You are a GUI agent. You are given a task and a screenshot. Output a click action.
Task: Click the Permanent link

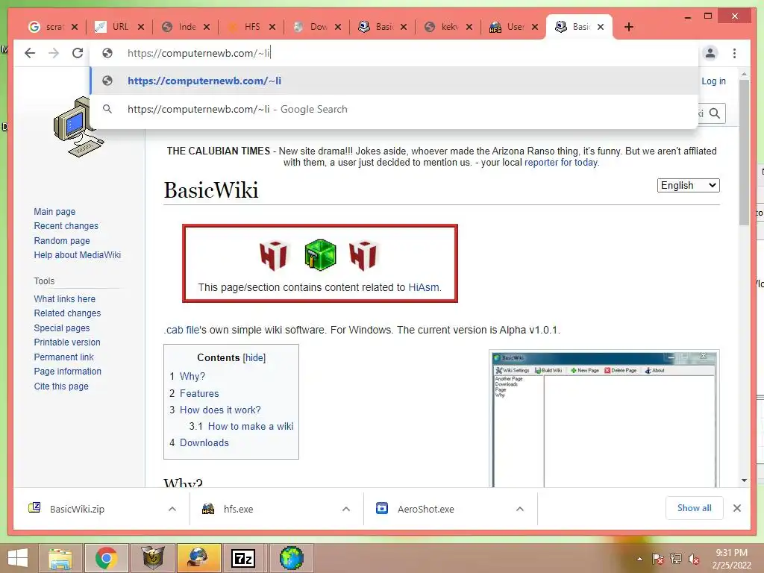[x=64, y=357]
